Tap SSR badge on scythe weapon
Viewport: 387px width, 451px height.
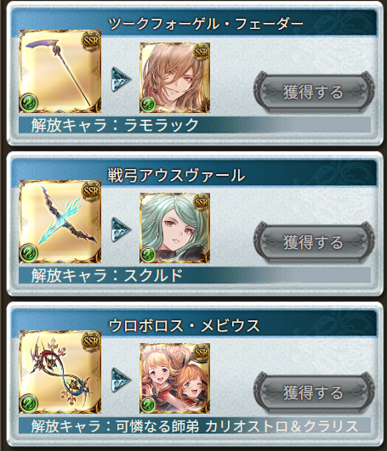(x=91, y=41)
